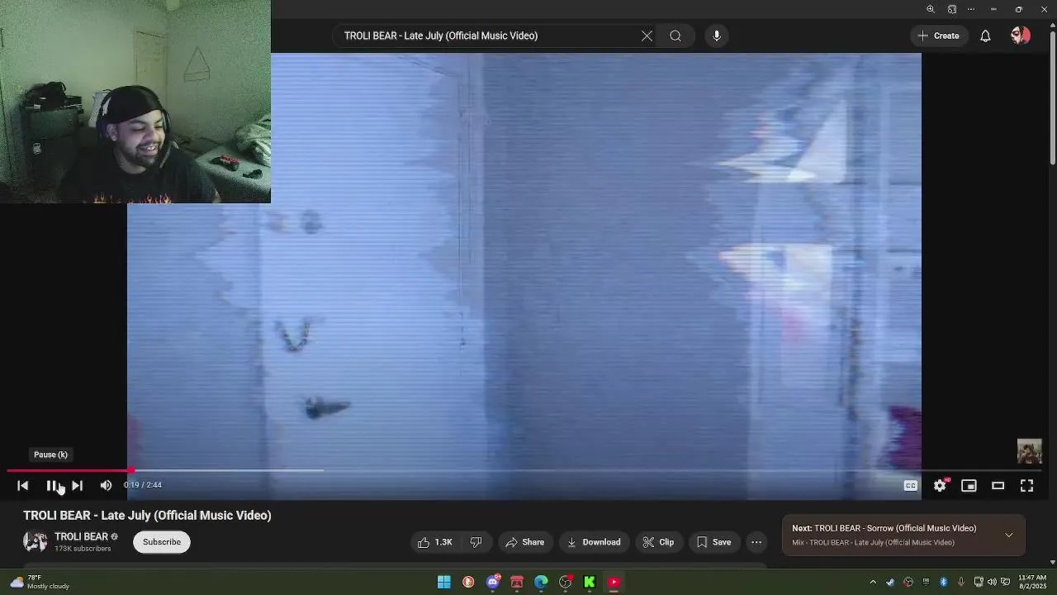
Task: Open more actions menu beside Save
Action: pyautogui.click(x=756, y=542)
